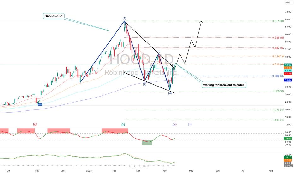Click the 68.00 price scale value
This screenshot has height=173, width=294.
pos(288,19)
